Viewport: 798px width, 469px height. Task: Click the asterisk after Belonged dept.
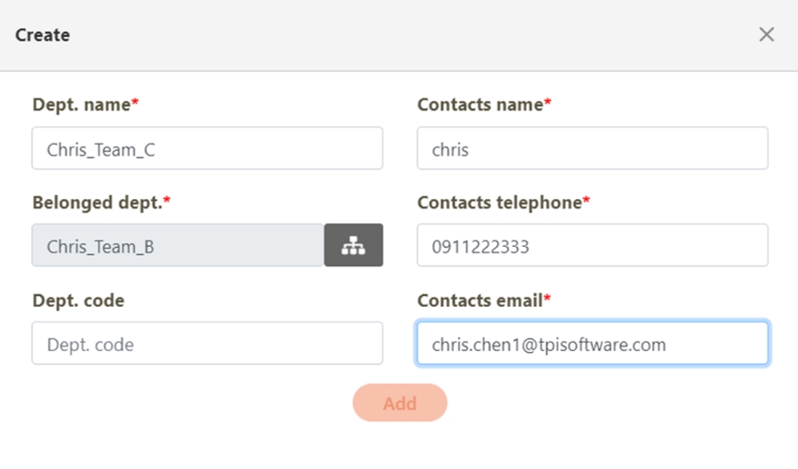coord(168,201)
